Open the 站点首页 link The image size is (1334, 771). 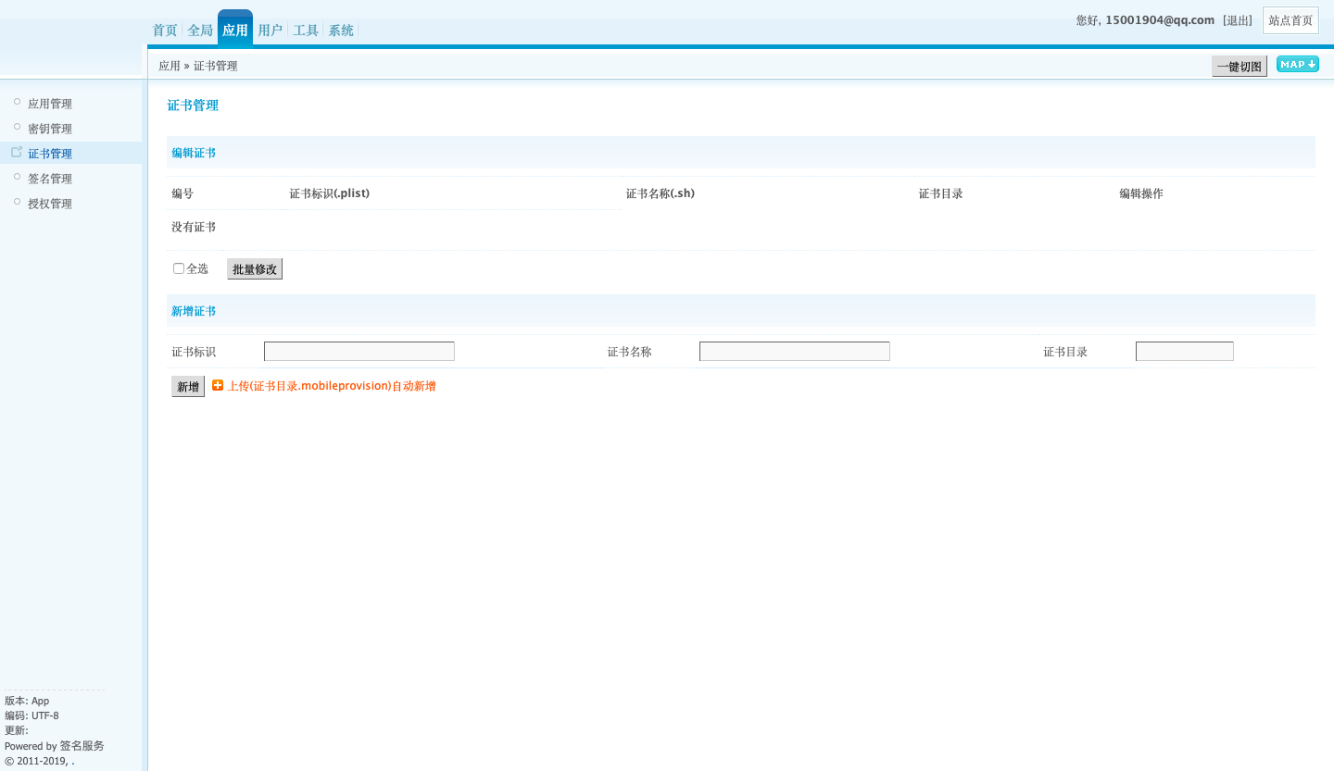click(x=1290, y=20)
